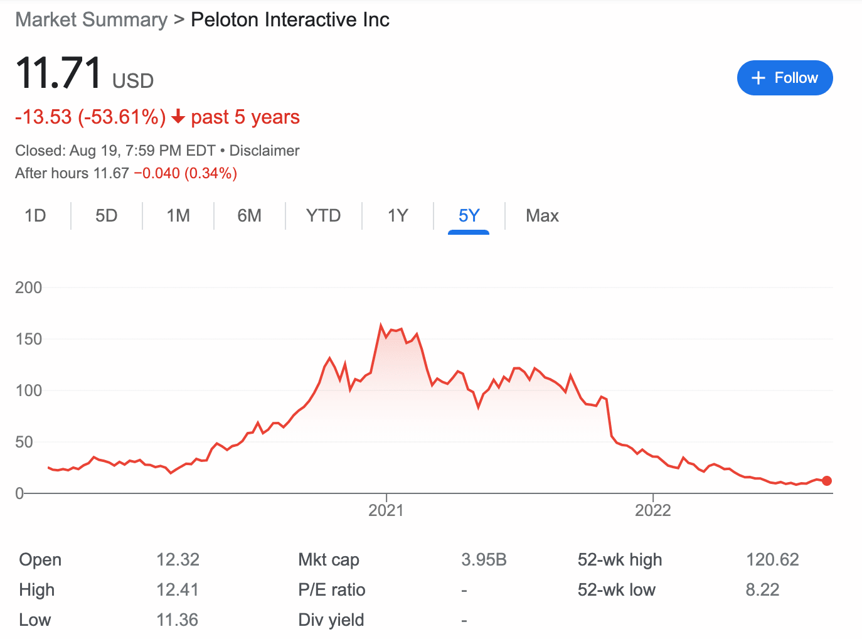The image size is (862, 639).
Task: Show the 6M chart range
Action: click(x=249, y=216)
